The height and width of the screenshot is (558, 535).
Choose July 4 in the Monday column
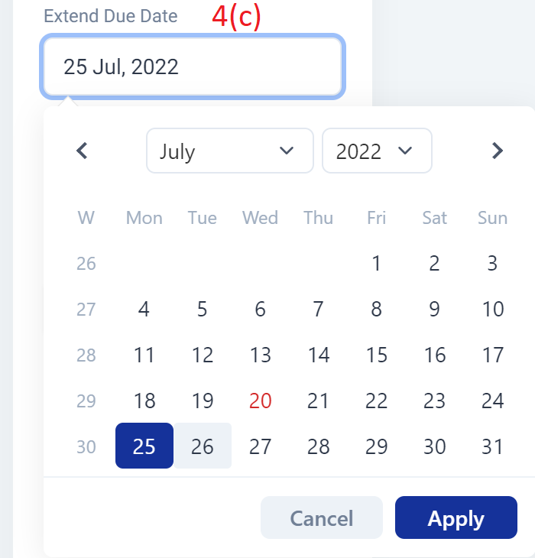point(144,309)
